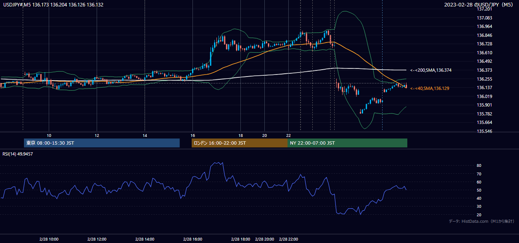Click price axis value 135.782

(484, 114)
